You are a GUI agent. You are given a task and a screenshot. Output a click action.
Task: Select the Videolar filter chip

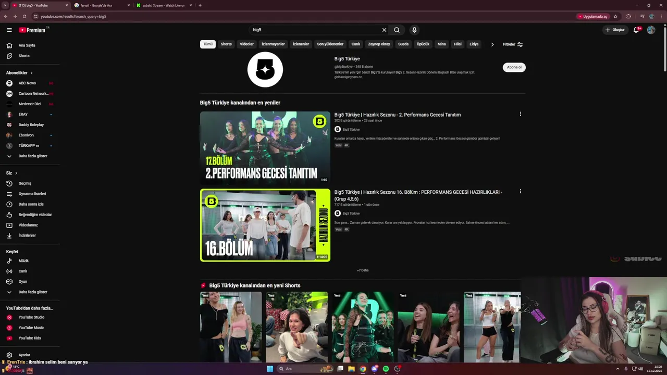tap(246, 44)
